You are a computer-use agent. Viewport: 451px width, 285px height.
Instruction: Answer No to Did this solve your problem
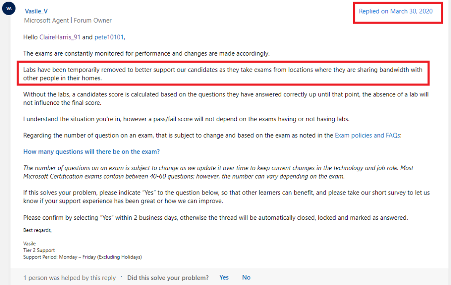(246, 277)
